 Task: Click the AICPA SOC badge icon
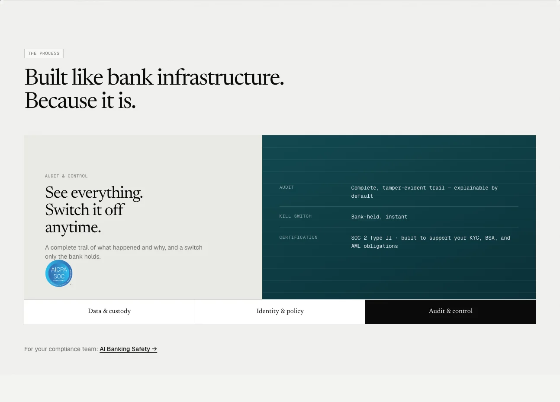point(59,273)
